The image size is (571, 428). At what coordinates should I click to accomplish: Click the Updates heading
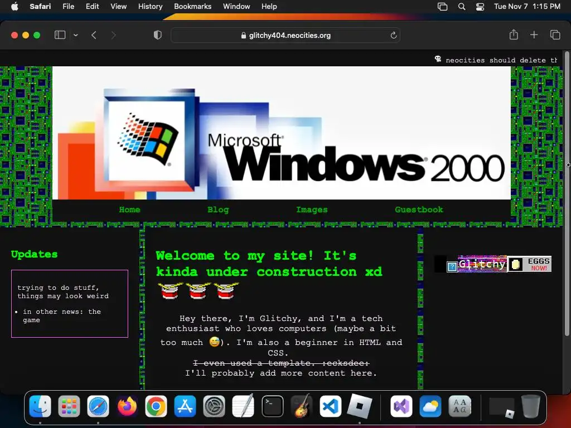(x=34, y=254)
